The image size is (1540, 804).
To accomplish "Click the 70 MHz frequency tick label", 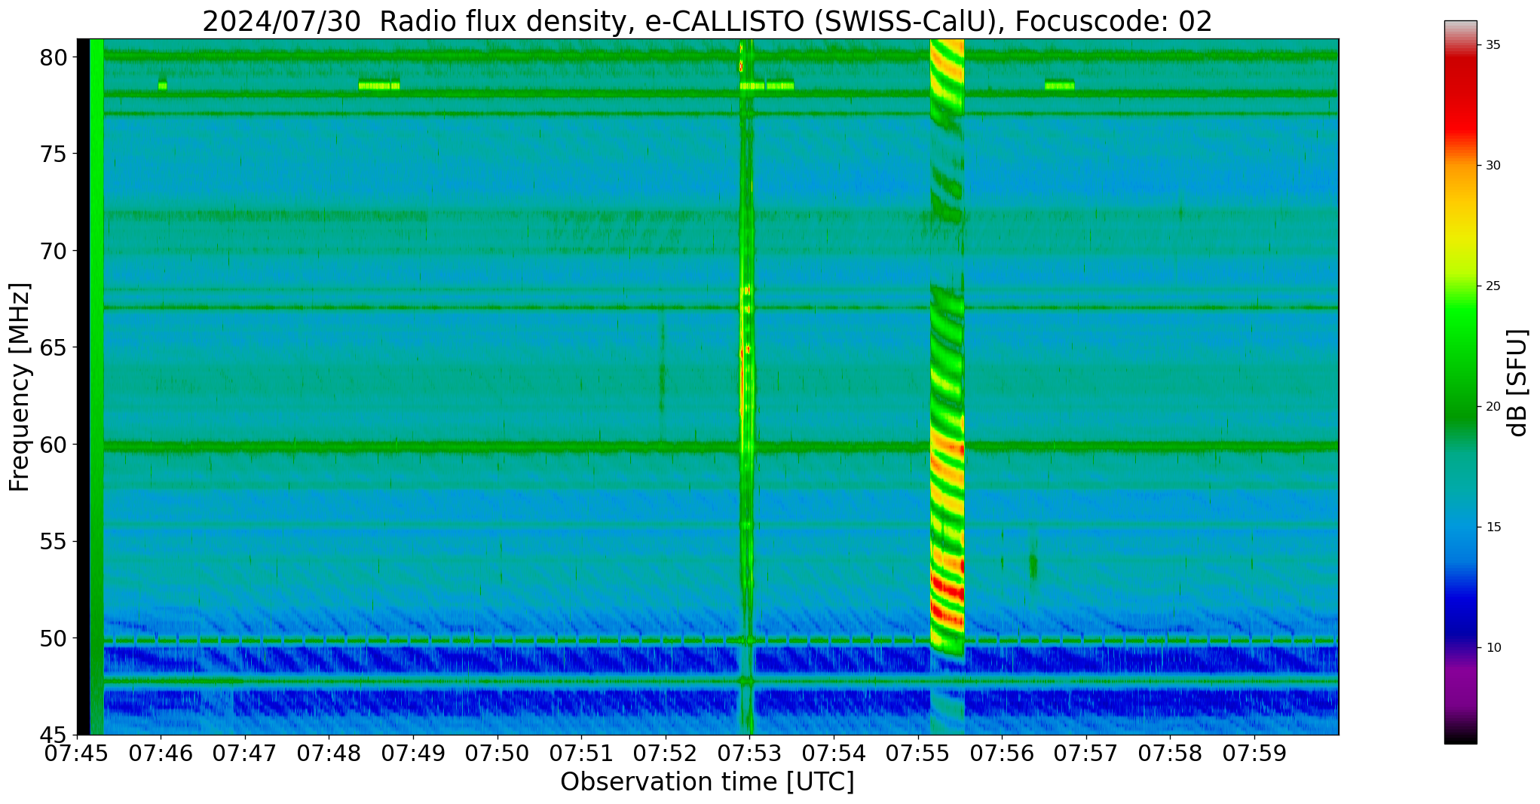I will 53,251.
